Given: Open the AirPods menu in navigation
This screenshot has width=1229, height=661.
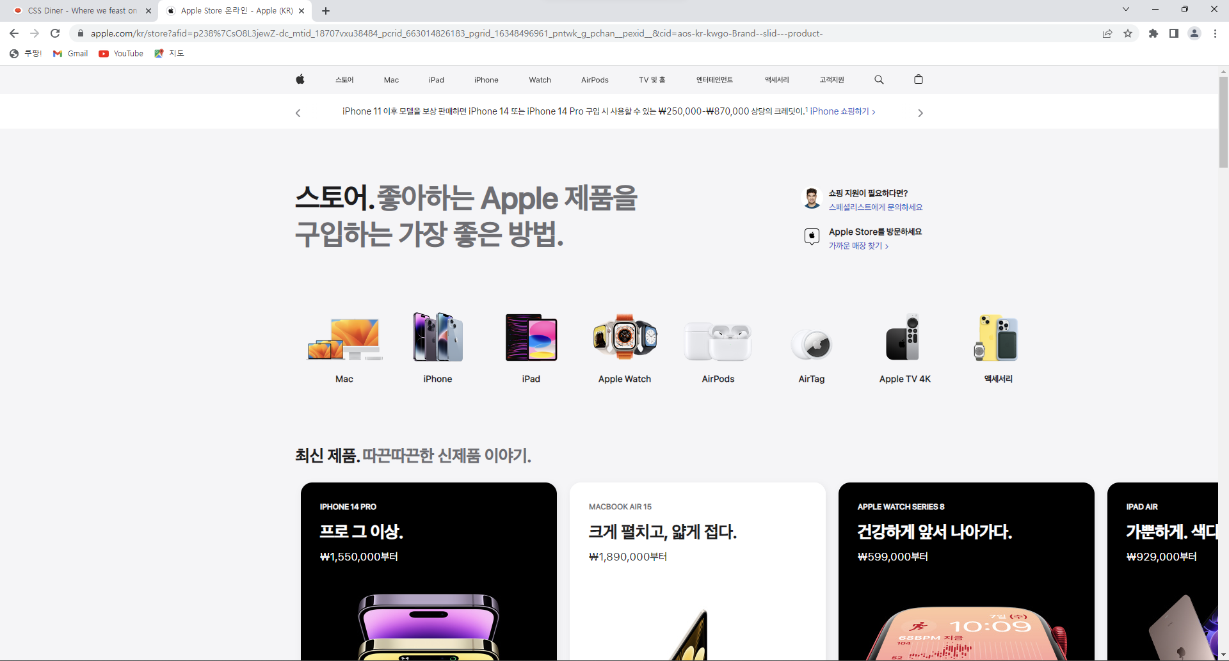Looking at the screenshot, I should (595, 80).
